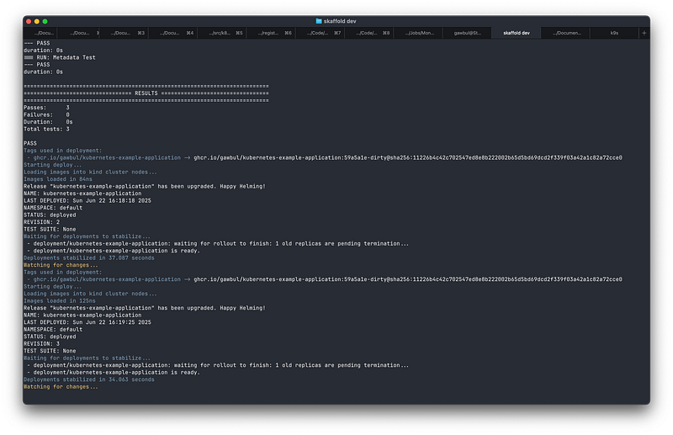This screenshot has width=673, height=435.
Task: Minimize the window using yellow button
Action: [37, 20]
